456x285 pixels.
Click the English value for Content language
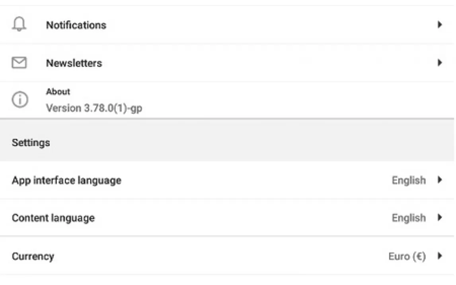point(409,218)
